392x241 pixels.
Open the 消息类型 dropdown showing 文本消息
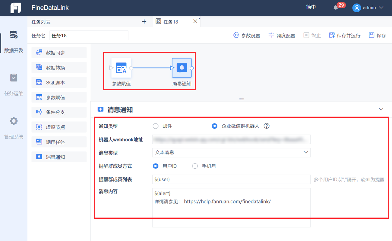click(x=231, y=152)
